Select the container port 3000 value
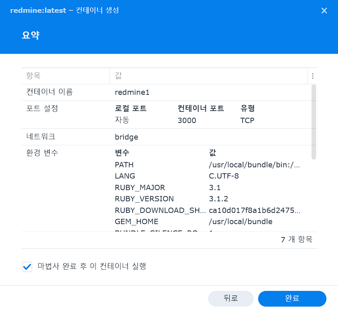 pyautogui.click(x=187, y=121)
